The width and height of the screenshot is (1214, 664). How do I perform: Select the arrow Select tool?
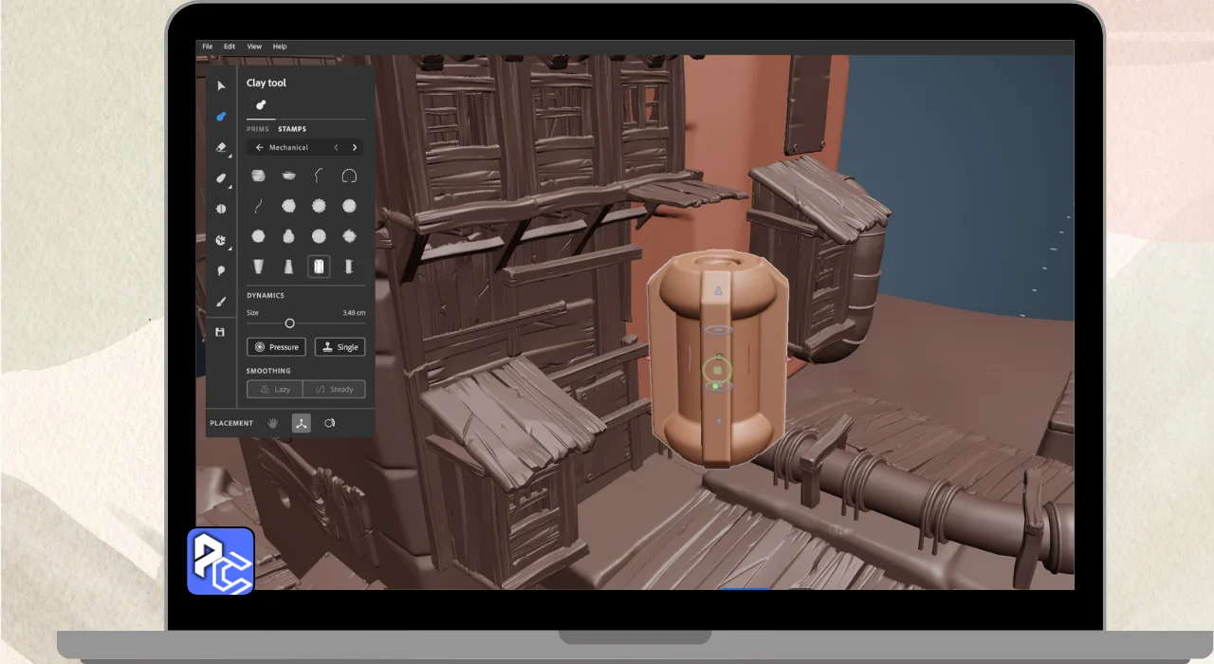tap(221, 86)
